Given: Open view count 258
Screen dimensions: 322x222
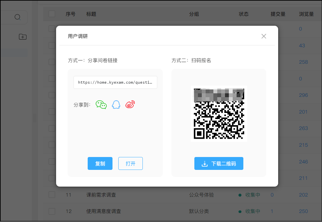Looking at the screenshot, I should coord(303,62).
